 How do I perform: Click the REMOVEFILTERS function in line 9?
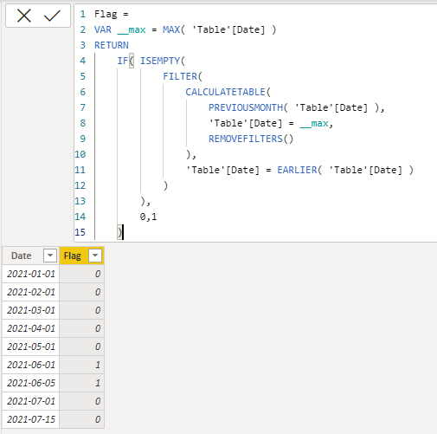click(246, 139)
